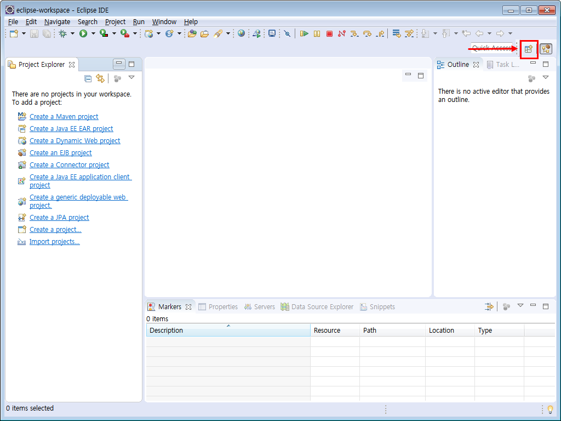Click the Open Task folder icon
561x421 pixels.
pyautogui.click(x=205, y=33)
